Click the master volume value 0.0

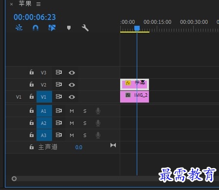[79, 147]
